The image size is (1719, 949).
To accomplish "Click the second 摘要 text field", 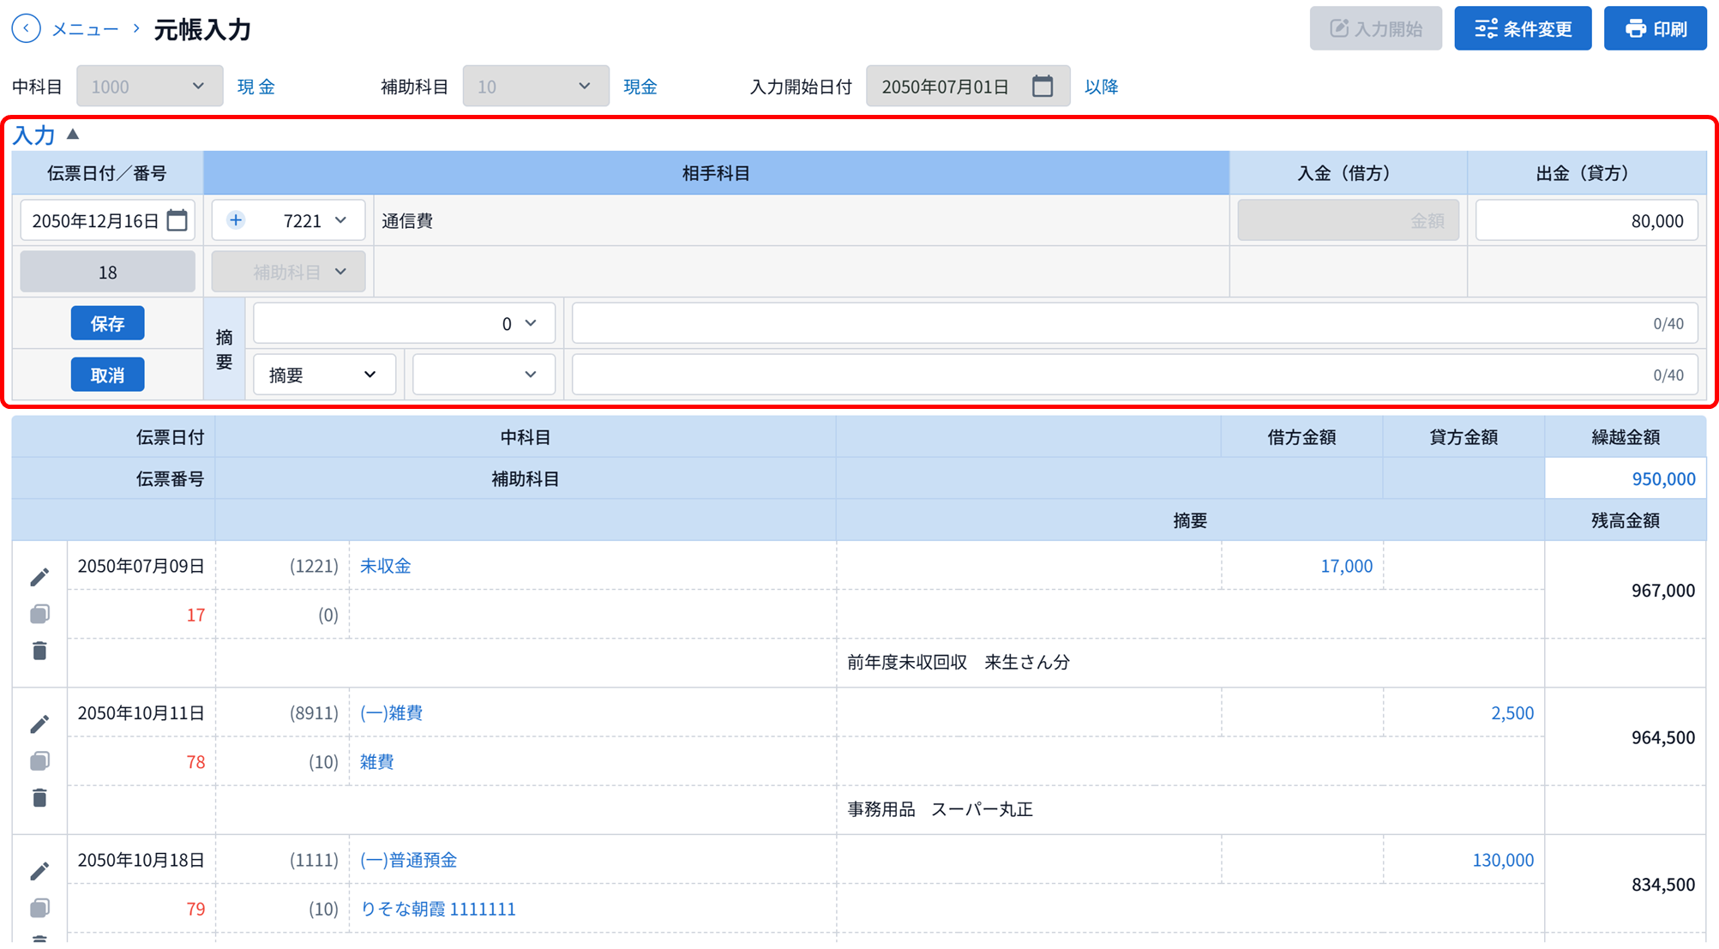I will pos(1134,375).
